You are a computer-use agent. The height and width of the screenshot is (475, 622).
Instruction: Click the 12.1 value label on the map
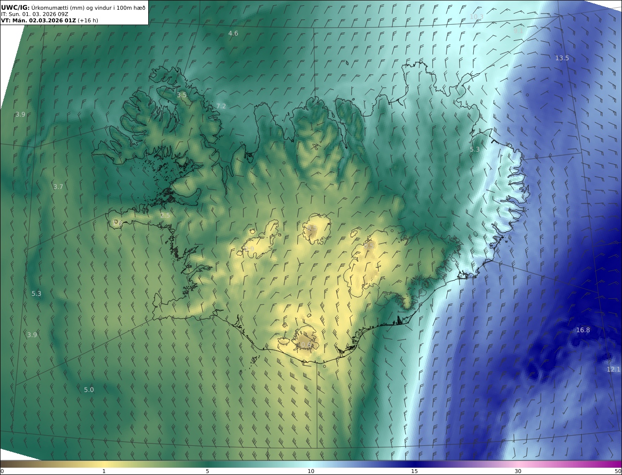tap(613, 369)
